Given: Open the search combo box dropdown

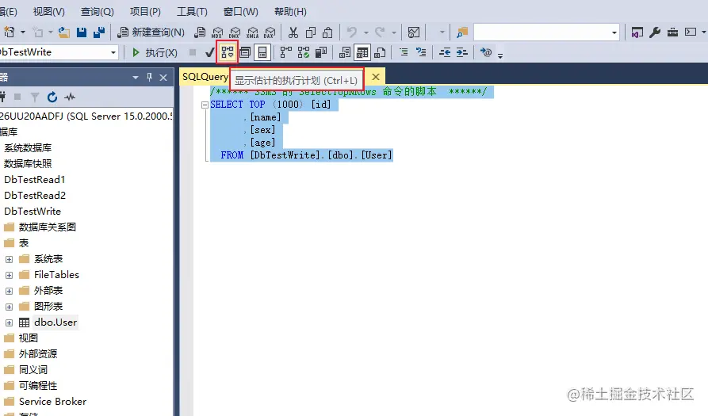Looking at the screenshot, I should pyautogui.click(x=614, y=32).
